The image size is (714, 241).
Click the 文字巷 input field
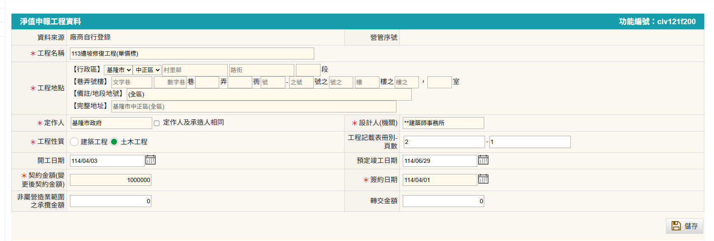pos(131,82)
